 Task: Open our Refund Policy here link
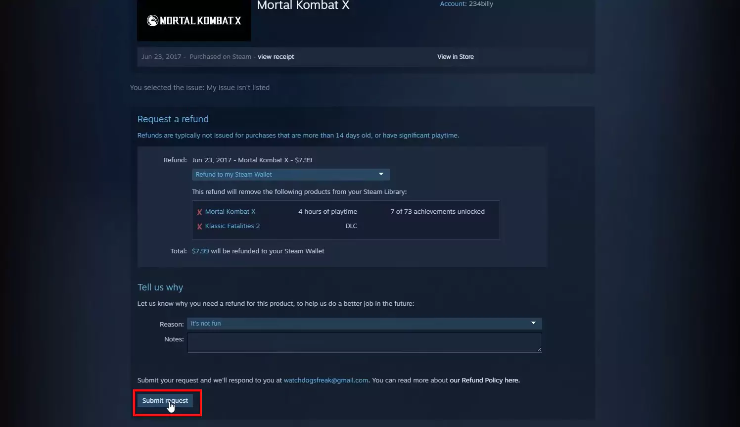484,380
